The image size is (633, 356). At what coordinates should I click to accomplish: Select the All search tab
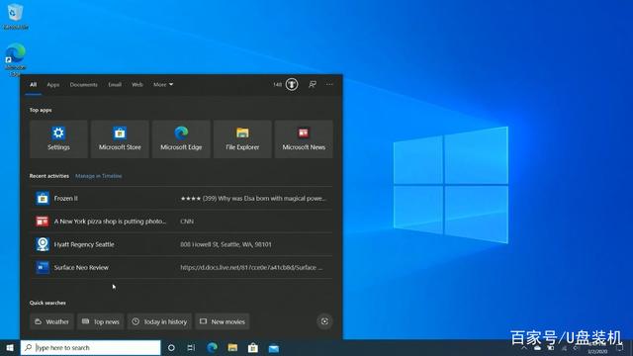point(33,85)
